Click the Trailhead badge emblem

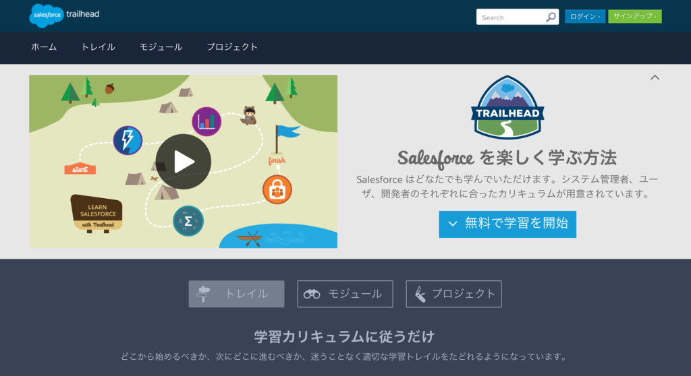coord(507,107)
